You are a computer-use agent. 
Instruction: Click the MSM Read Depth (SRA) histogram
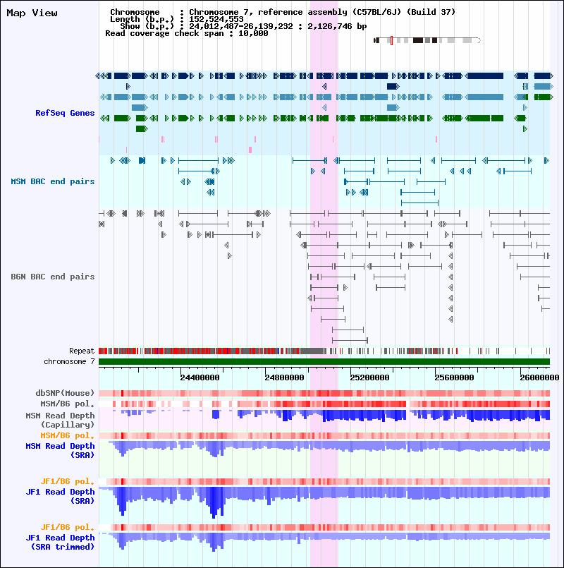[324, 449]
